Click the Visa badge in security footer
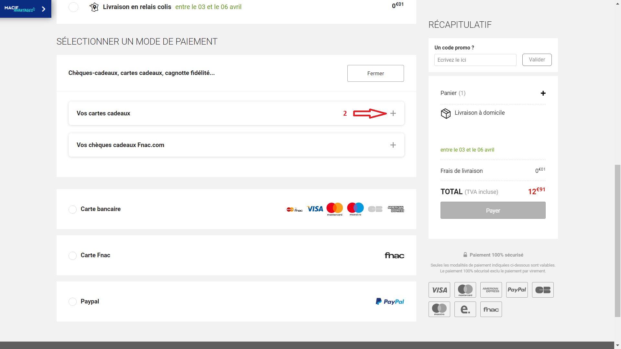This screenshot has height=349, width=621. 439,290
